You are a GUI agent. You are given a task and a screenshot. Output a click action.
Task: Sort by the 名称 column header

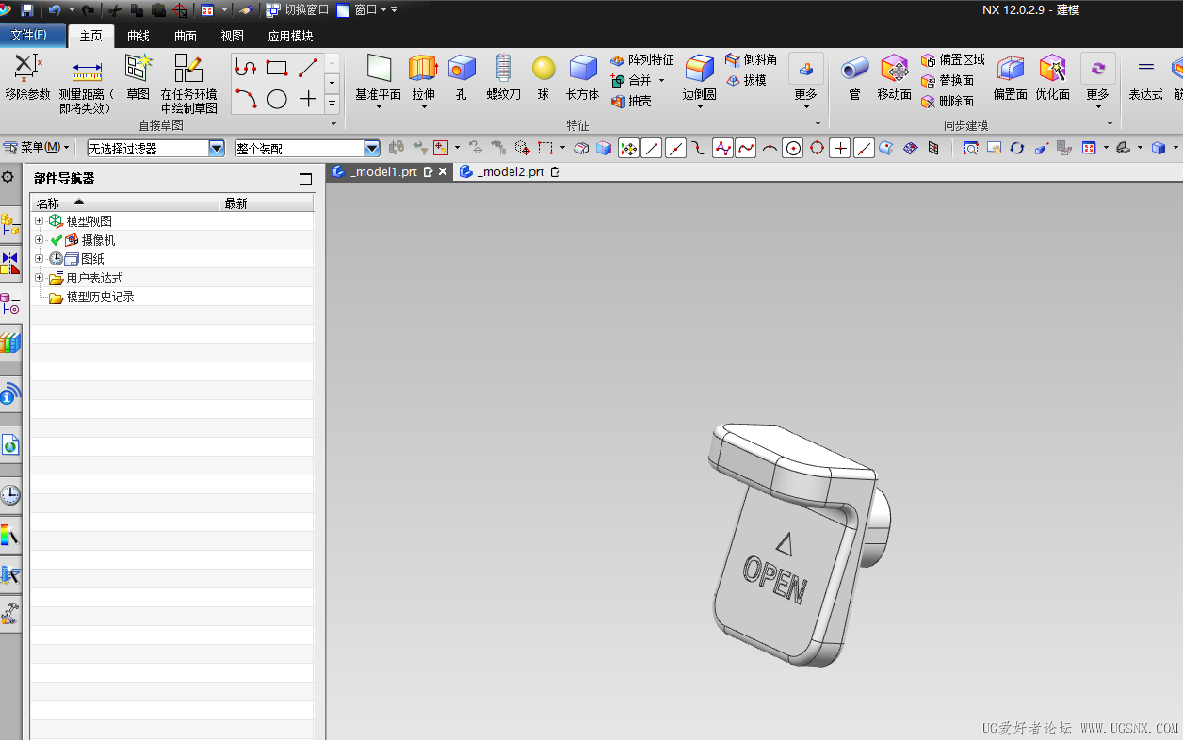click(x=48, y=203)
